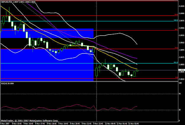The height and width of the screenshot is (125, 185).
Task: Click the red 0.0 Fibonacci level label
Action: (x=177, y=78)
